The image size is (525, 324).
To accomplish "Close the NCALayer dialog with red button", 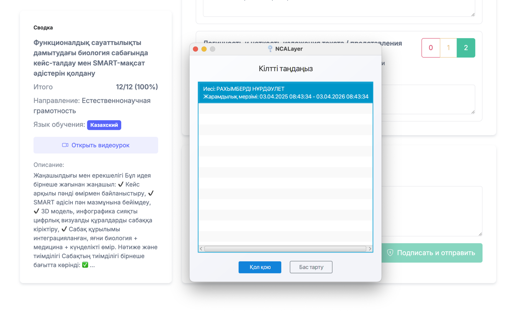I will click(196, 49).
